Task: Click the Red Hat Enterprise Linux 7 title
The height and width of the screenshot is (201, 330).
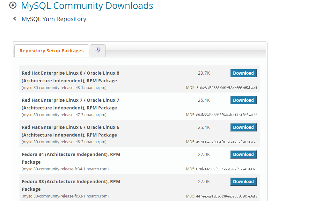Action: point(70,104)
